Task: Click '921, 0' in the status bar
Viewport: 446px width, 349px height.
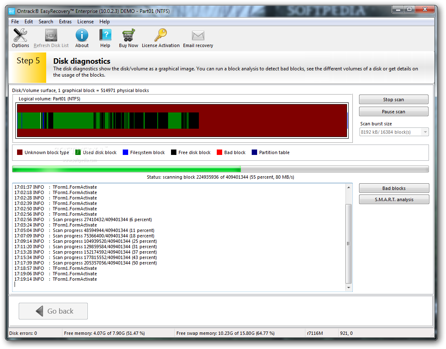Action: tap(346, 333)
